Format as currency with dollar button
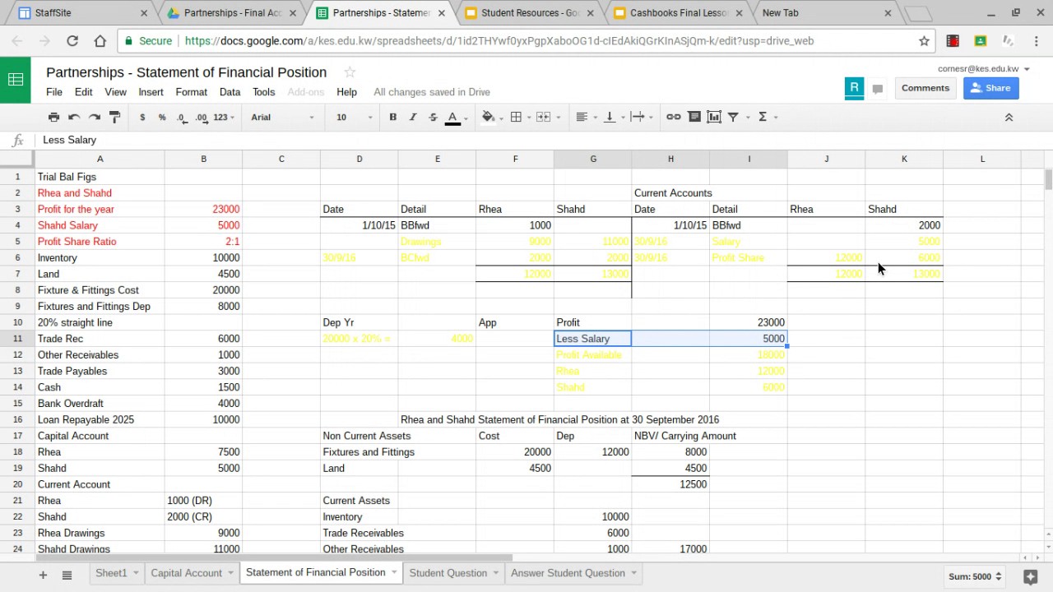The image size is (1053, 592). click(x=142, y=118)
